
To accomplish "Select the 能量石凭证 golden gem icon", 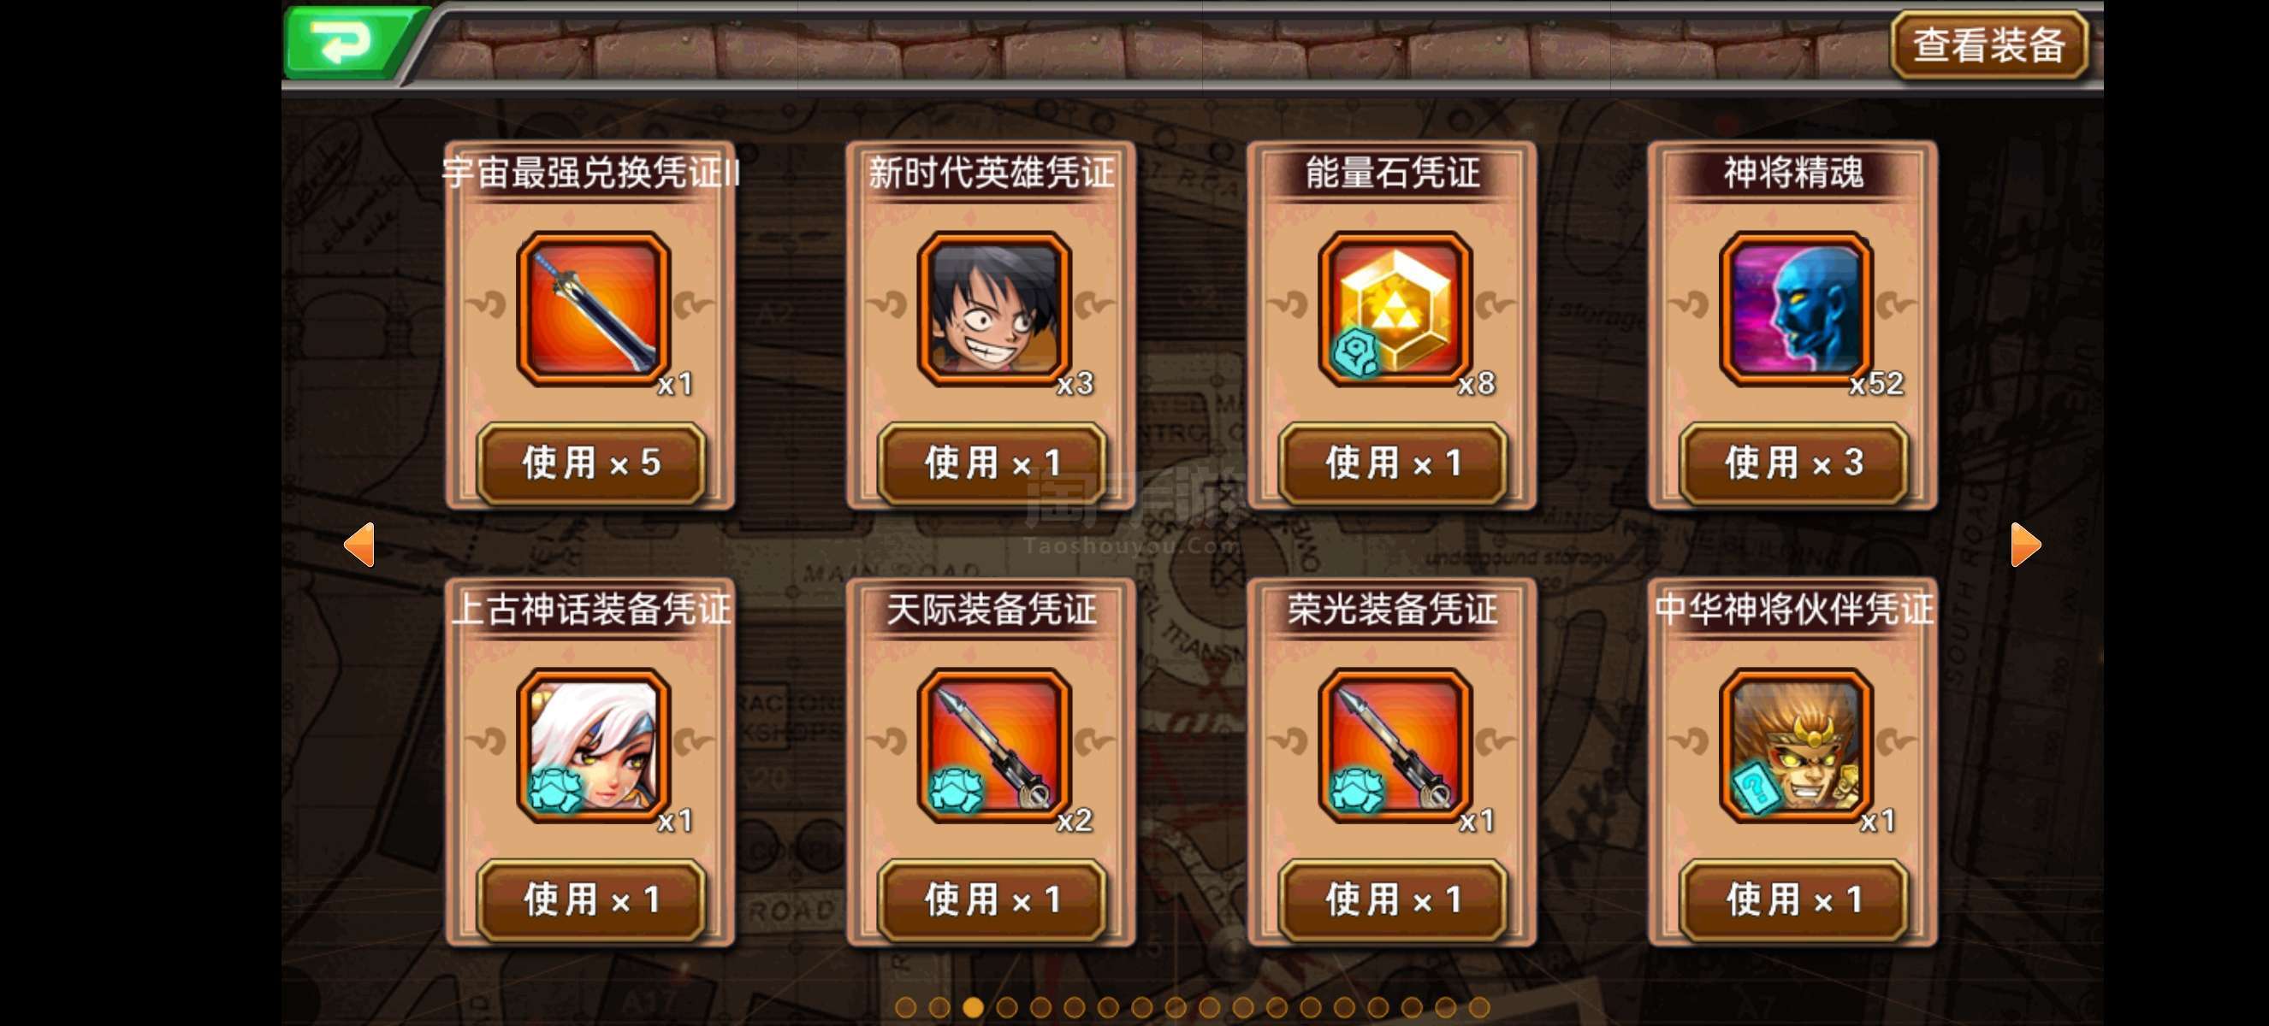I will pyautogui.click(x=1395, y=309).
